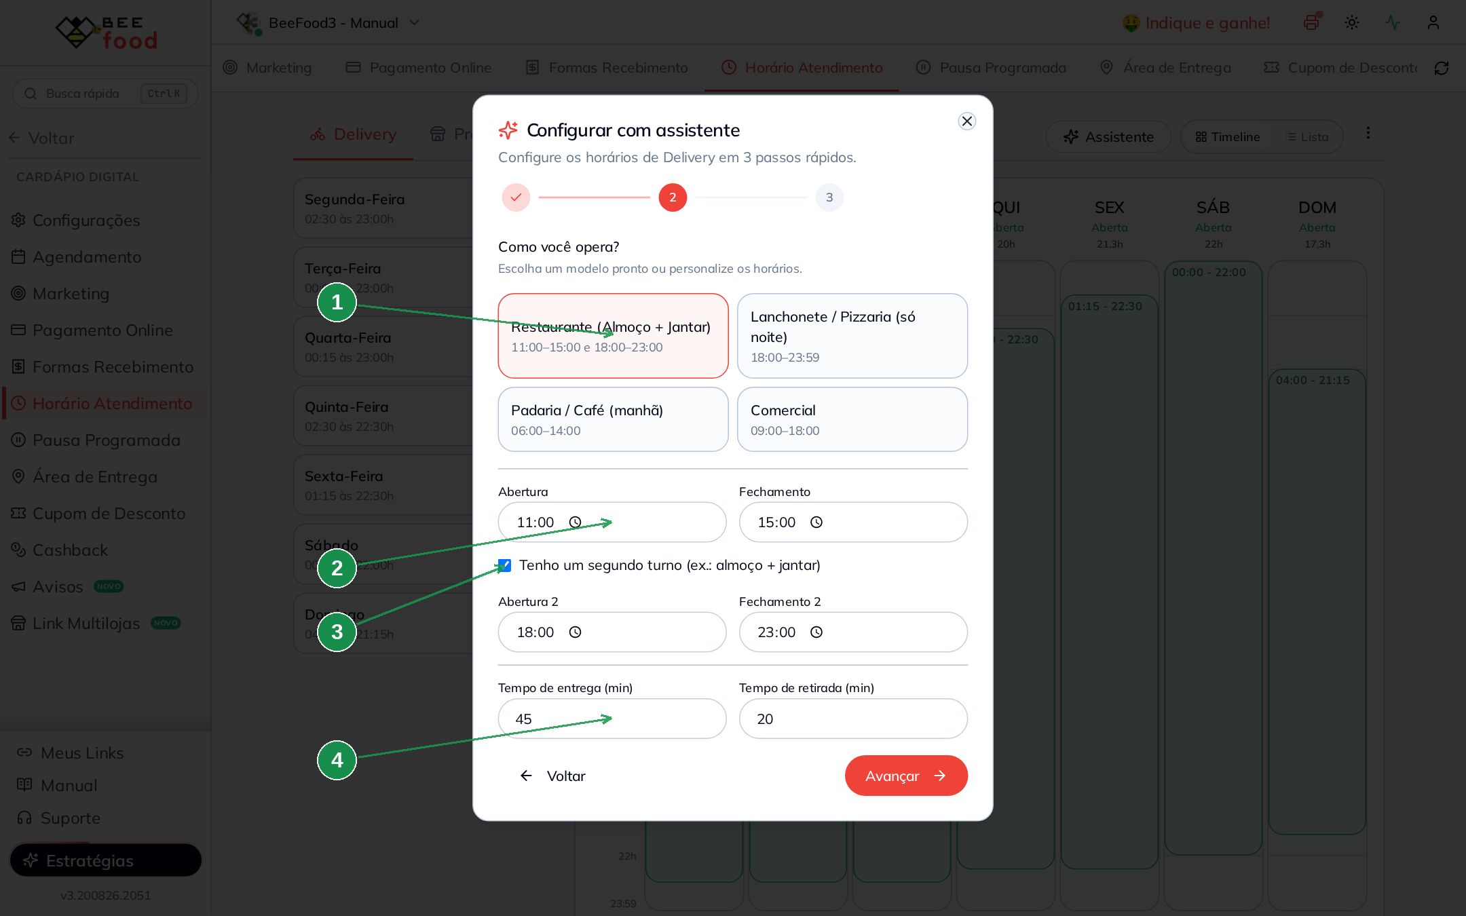Jump to wizard step 3 indicator
1466x916 pixels.
(x=829, y=197)
